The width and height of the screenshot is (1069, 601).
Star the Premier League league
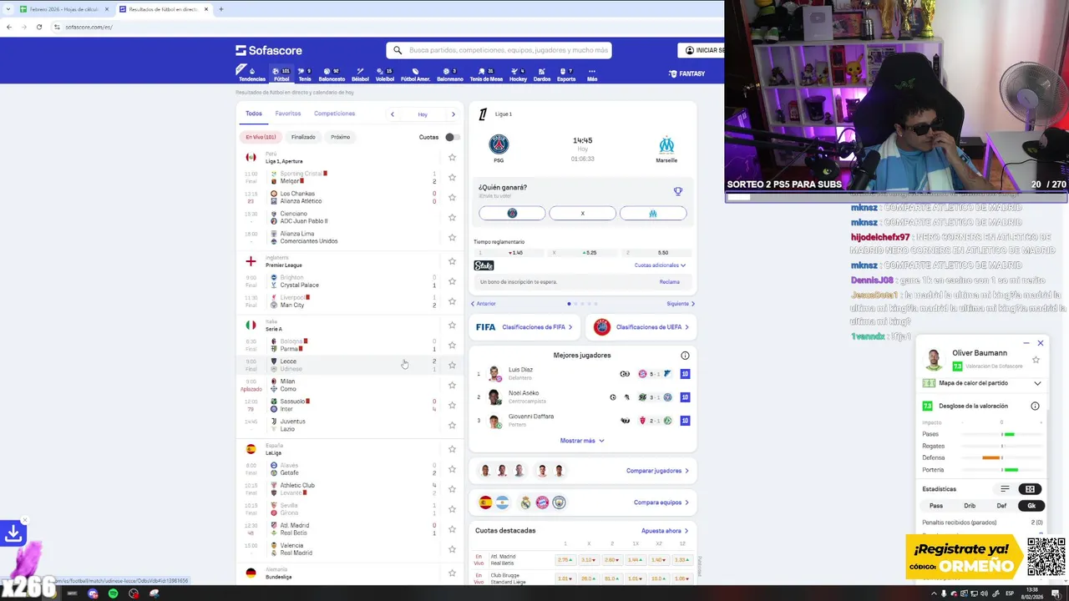pos(452,261)
